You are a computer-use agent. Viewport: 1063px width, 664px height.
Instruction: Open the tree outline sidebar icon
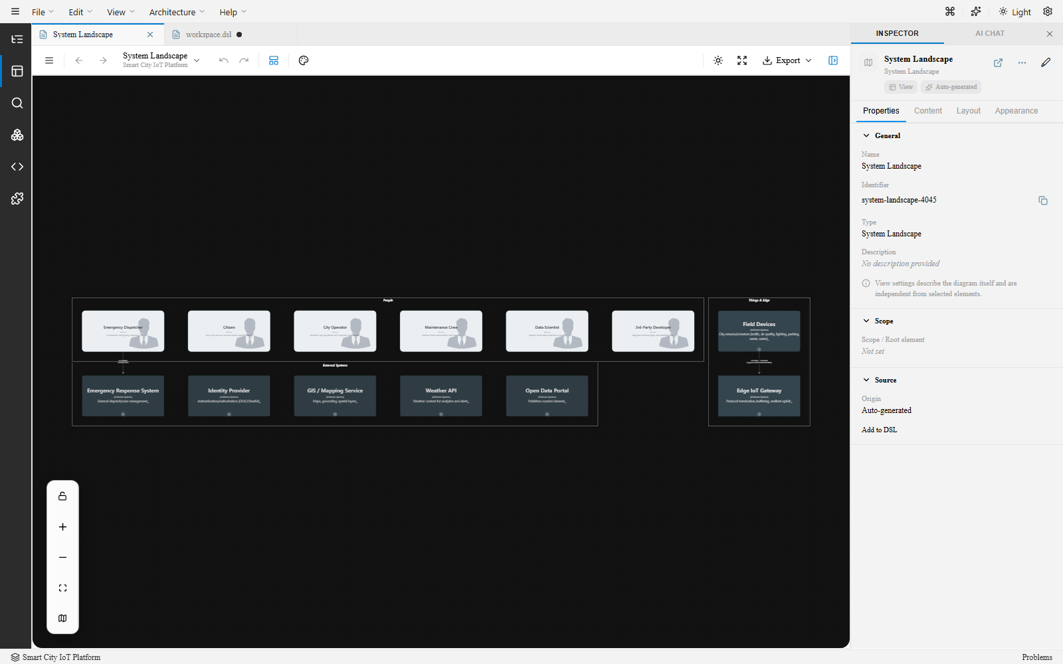17,39
